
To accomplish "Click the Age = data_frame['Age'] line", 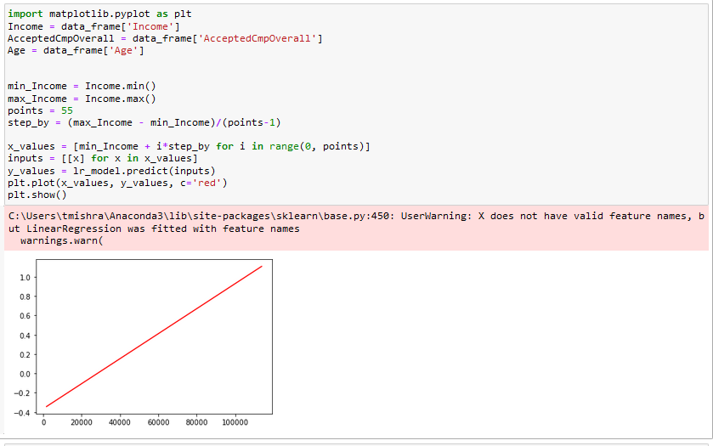I will tap(76, 51).
